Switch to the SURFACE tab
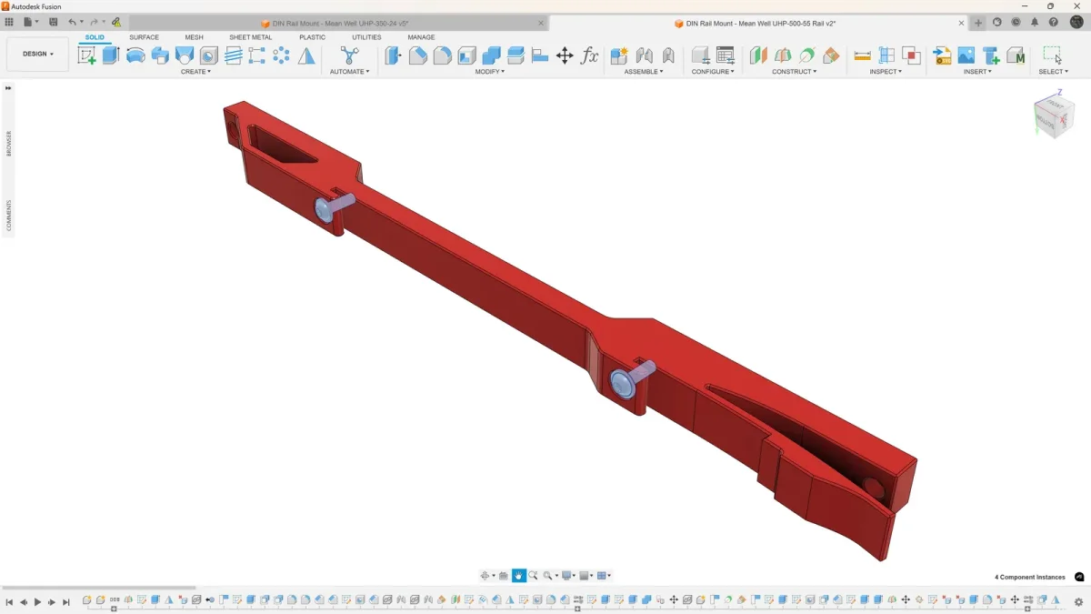The width and height of the screenshot is (1091, 614). tap(144, 37)
